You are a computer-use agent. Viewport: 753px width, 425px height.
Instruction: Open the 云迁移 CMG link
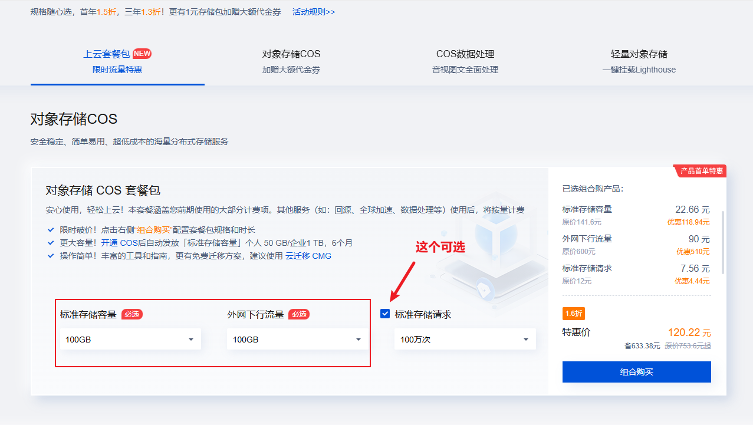pyautogui.click(x=308, y=256)
